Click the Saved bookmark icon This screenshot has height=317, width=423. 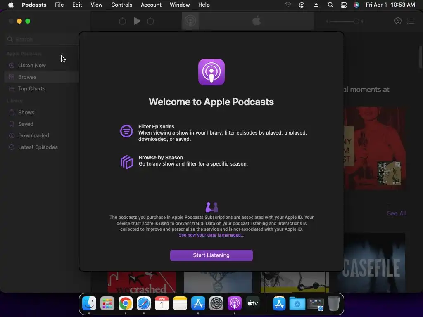pos(12,124)
